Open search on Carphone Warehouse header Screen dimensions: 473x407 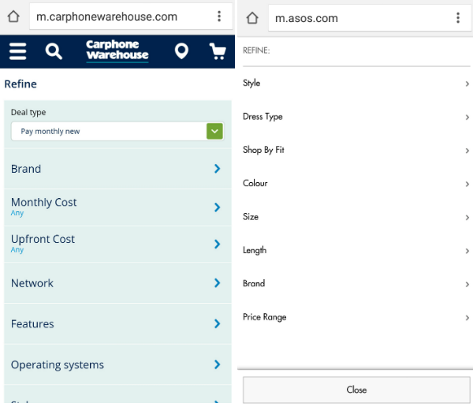(54, 51)
